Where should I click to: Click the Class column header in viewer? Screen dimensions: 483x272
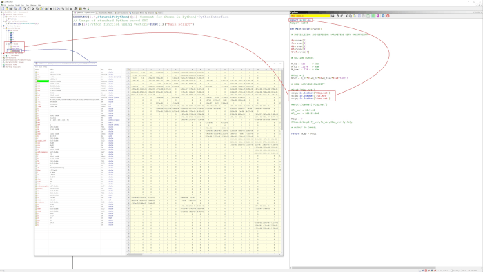110,70
